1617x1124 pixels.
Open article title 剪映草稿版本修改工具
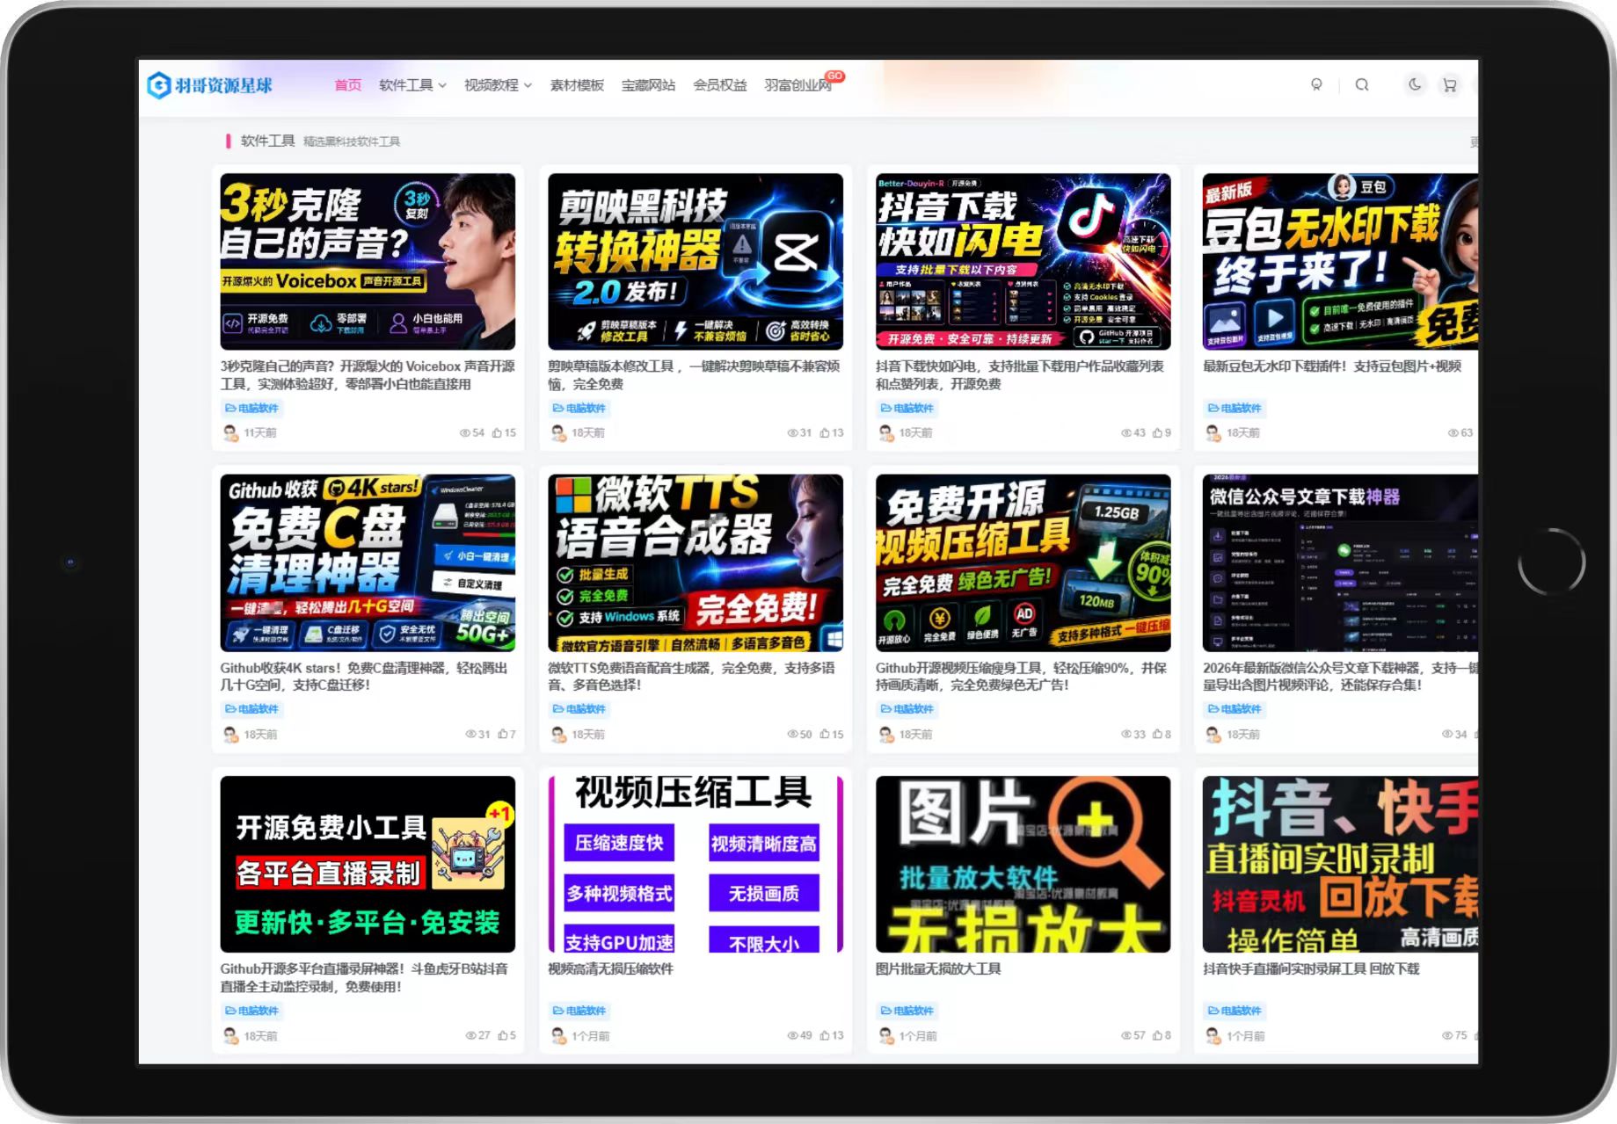click(x=694, y=374)
